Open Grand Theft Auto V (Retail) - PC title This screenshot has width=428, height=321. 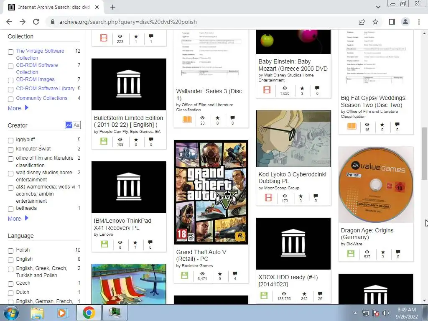pos(201,255)
